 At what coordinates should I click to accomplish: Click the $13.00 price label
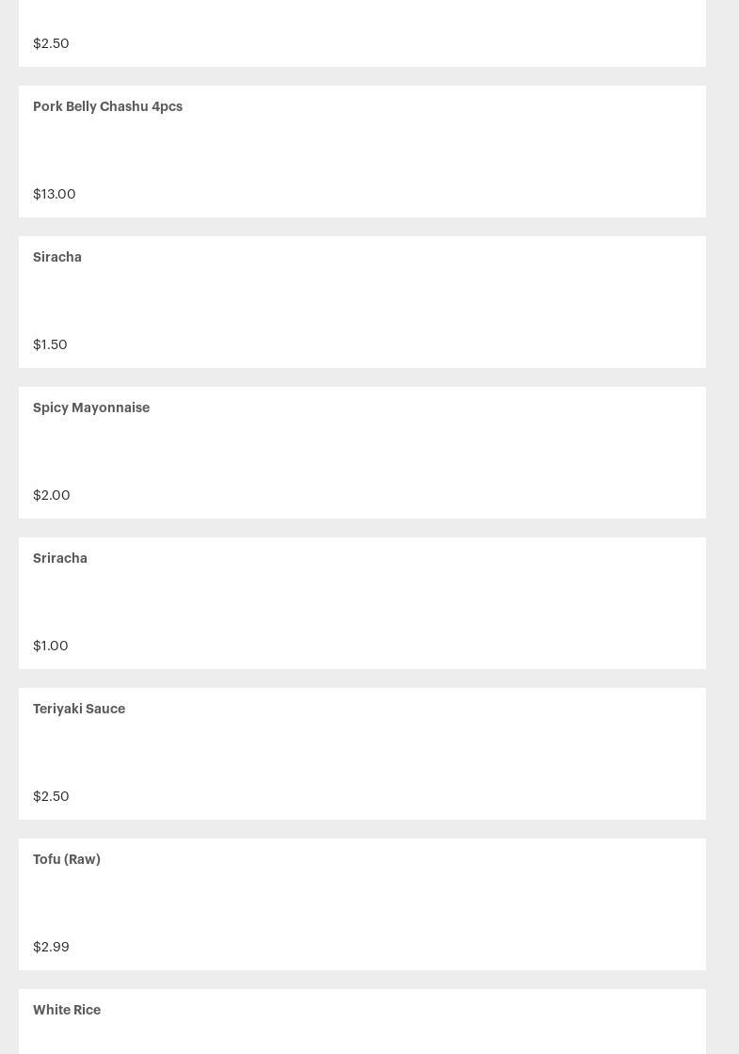55,194
